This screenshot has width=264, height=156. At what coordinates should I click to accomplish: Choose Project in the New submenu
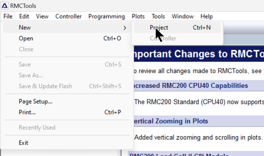tap(177, 28)
